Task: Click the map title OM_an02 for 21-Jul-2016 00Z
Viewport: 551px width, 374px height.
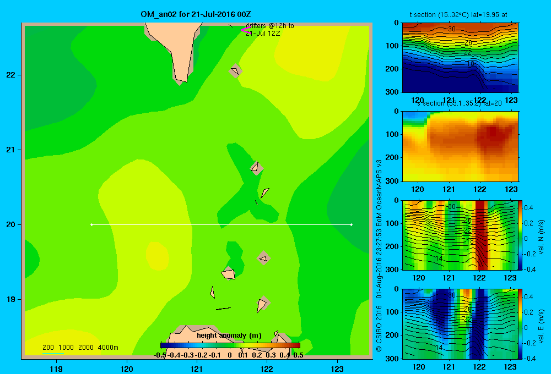Action: [196, 14]
